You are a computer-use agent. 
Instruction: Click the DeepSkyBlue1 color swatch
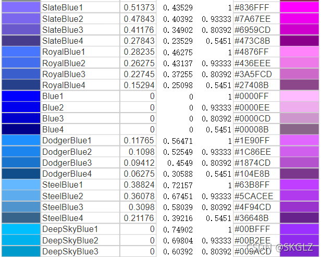21,229
